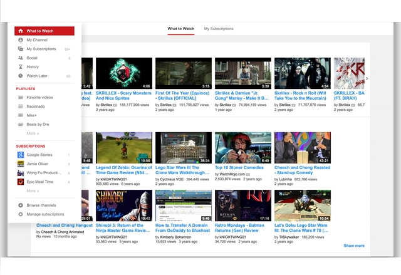Screen dimensions: 401x275
Task: Click the Browse channels plus icon
Action: (x=21, y=205)
